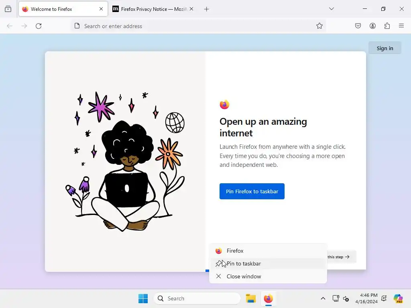Switch to Firefox Privacy Notice tab
This screenshot has width=411, height=308.
click(154, 9)
